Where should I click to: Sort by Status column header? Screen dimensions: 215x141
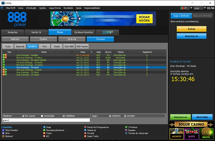[x=121, y=52]
